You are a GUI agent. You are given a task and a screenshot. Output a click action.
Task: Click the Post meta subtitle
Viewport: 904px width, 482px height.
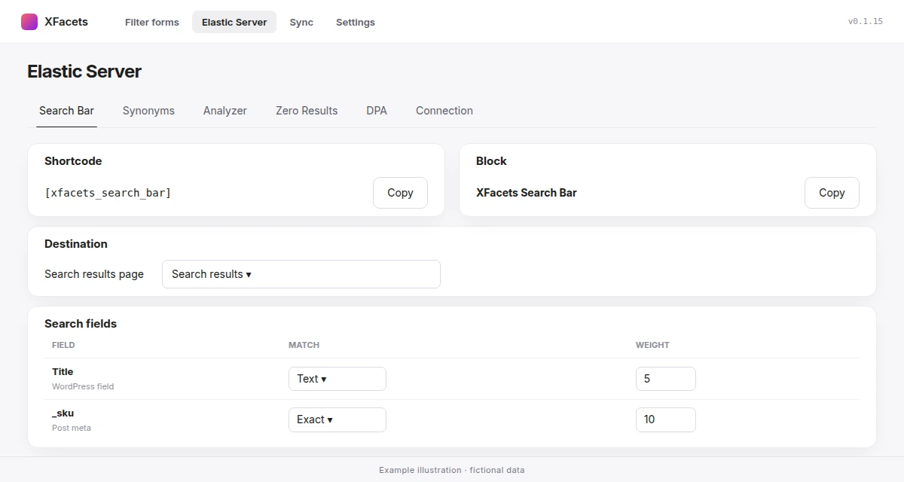coord(72,428)
